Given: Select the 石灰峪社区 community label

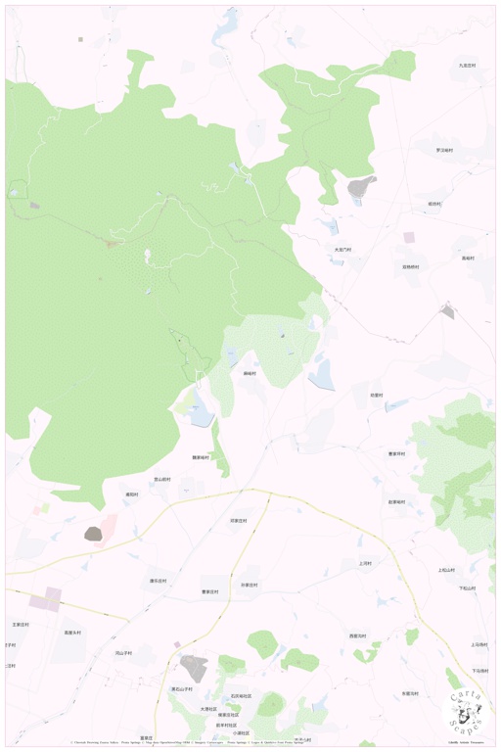Looking at the screenshot, I should pyautogui.click(x=241, y=695).
